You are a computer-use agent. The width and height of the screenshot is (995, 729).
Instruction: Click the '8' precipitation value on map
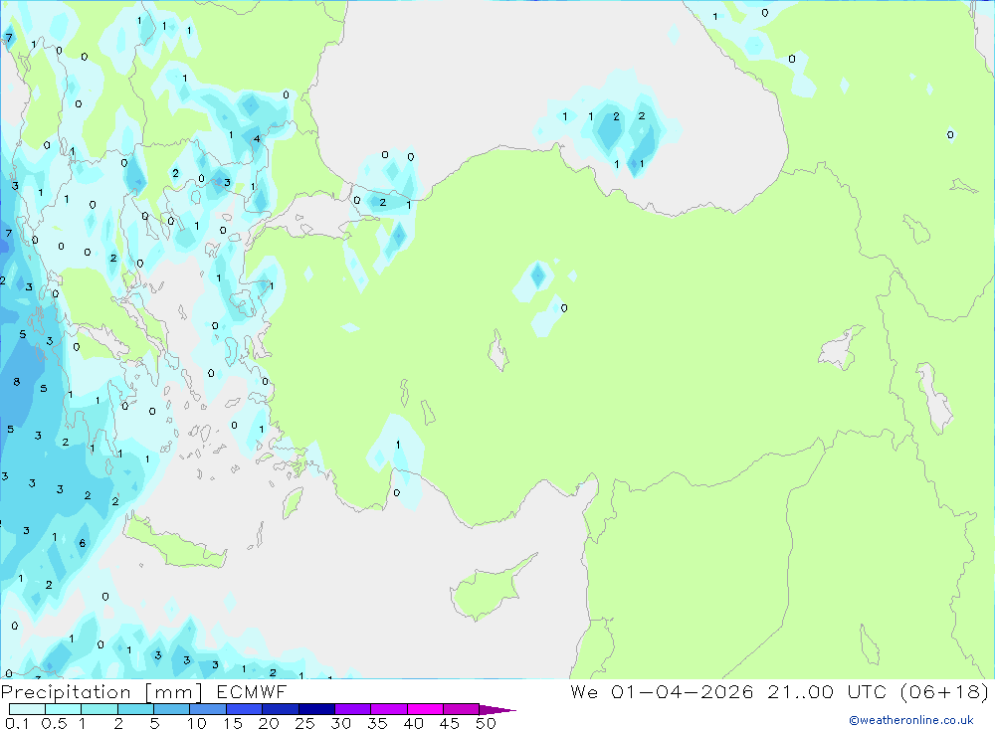coord(17,382)
